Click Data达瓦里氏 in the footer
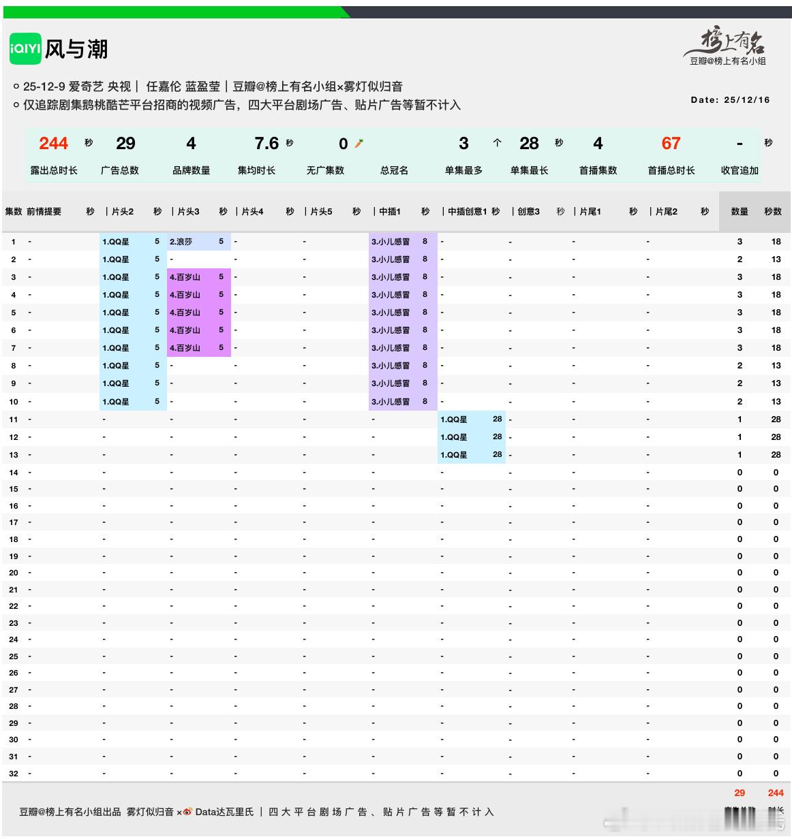The image size is (792, 839). pos(224,812)
